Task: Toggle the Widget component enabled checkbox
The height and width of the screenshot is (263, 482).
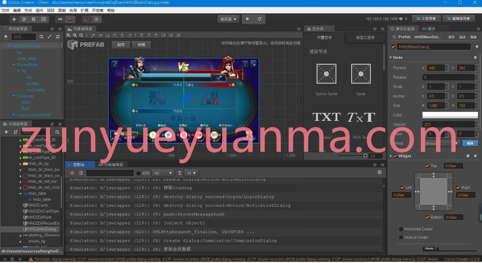Action: (x=395, y=156)
